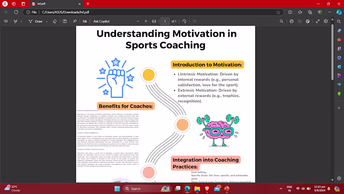
Task: Open PDF settings and more menu
Action: pyautogui.click(x=325, y=21)
